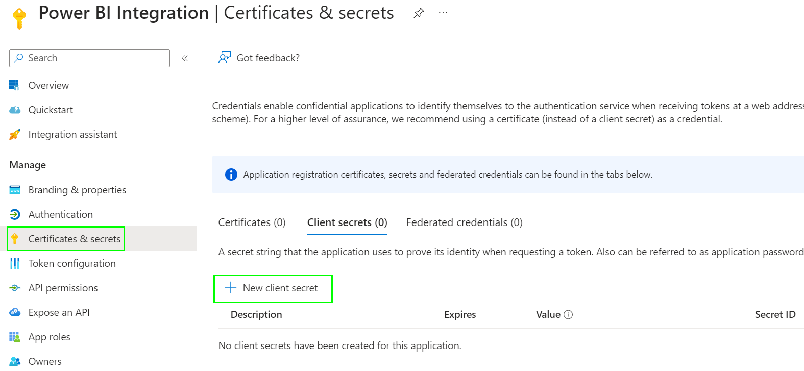Open App roles via its grid icon
This screenshot has height=371, width=804.
[15, 337]
